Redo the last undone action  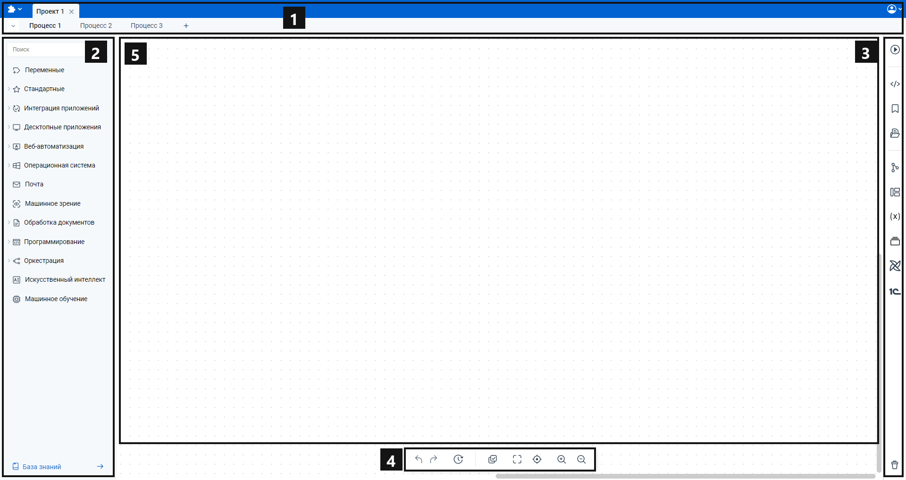coord(434,459)
